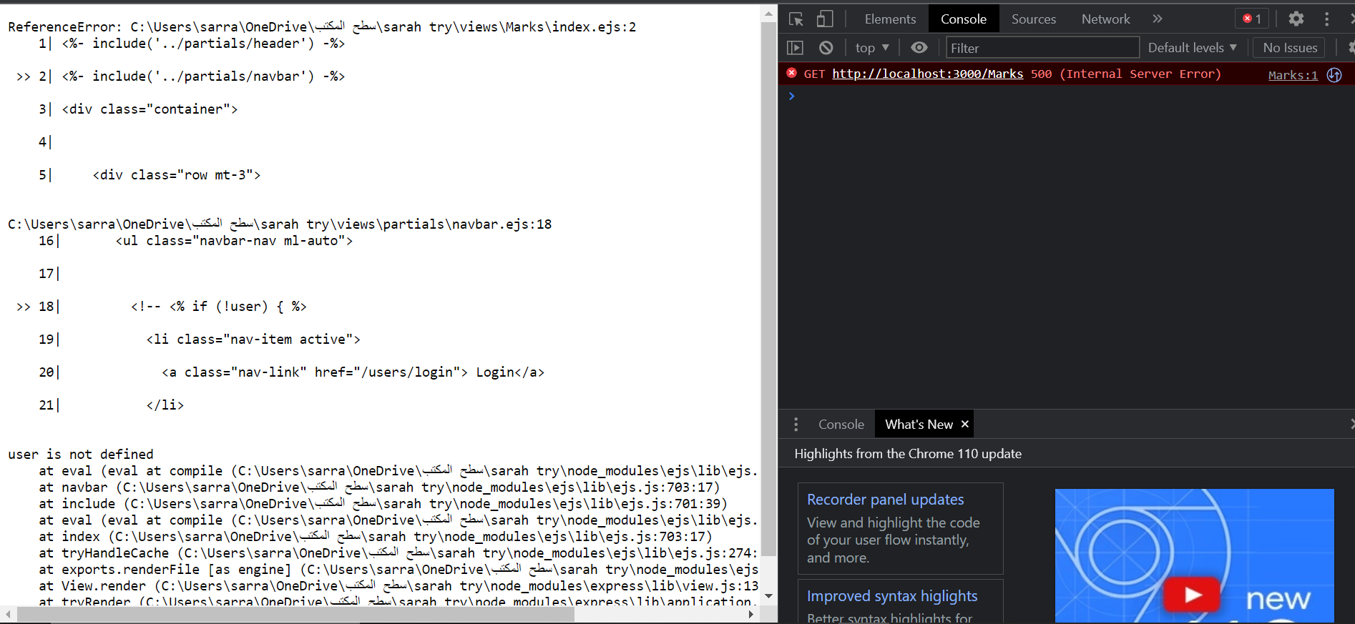Open the Recorder panel updates link

point(885,500)
